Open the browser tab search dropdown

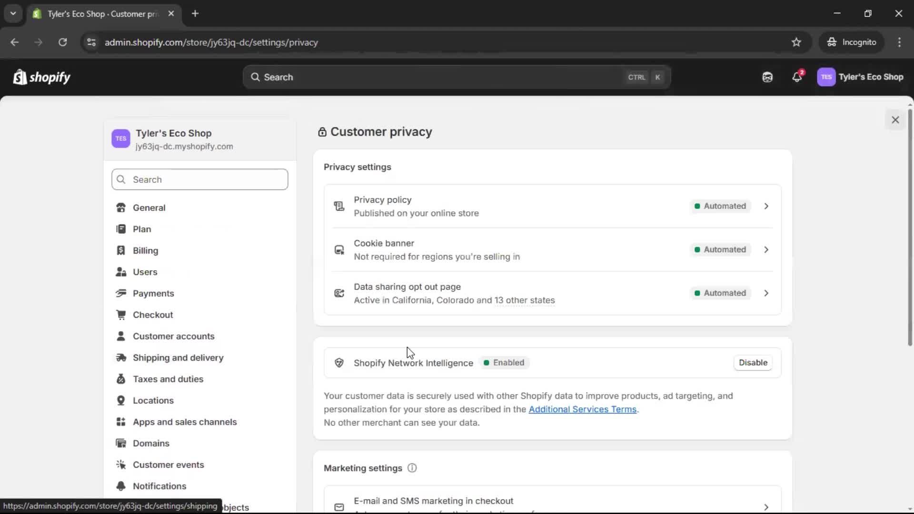(13, 13)
